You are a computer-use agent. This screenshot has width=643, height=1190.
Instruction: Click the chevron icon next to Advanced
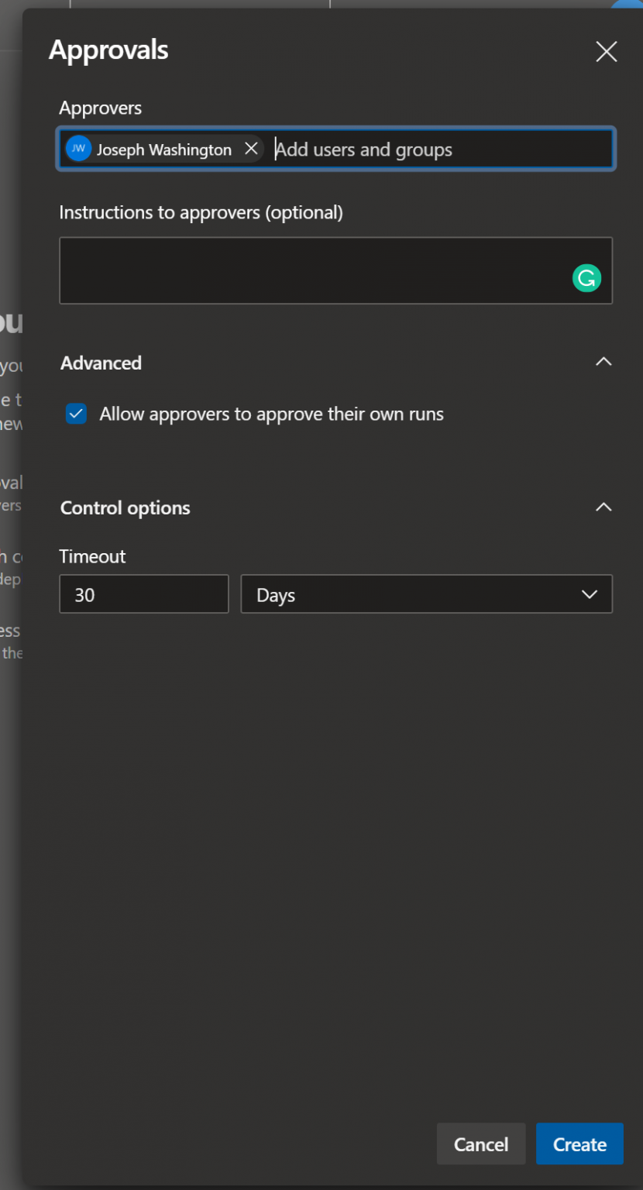pos(603,361)
